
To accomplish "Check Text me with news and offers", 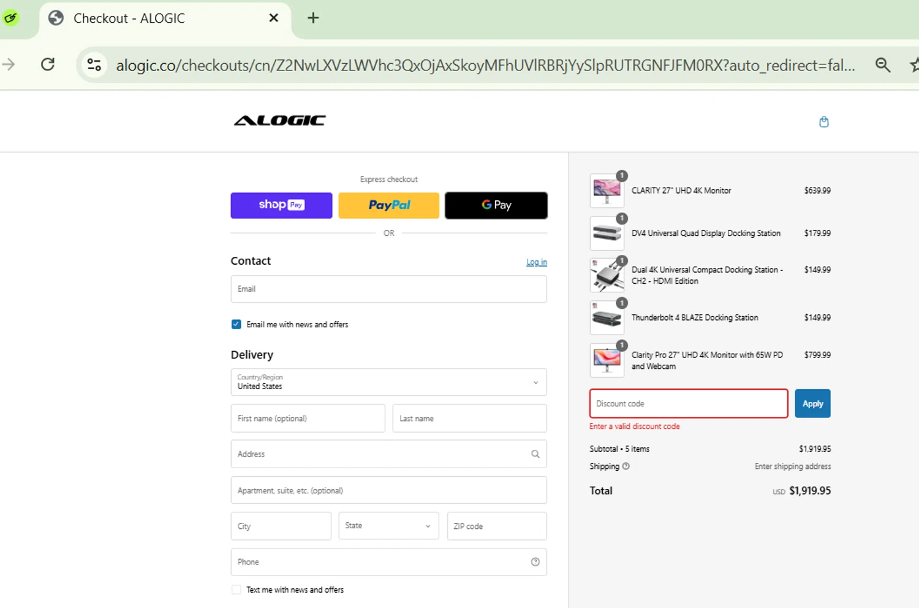I will click(236, 590).
